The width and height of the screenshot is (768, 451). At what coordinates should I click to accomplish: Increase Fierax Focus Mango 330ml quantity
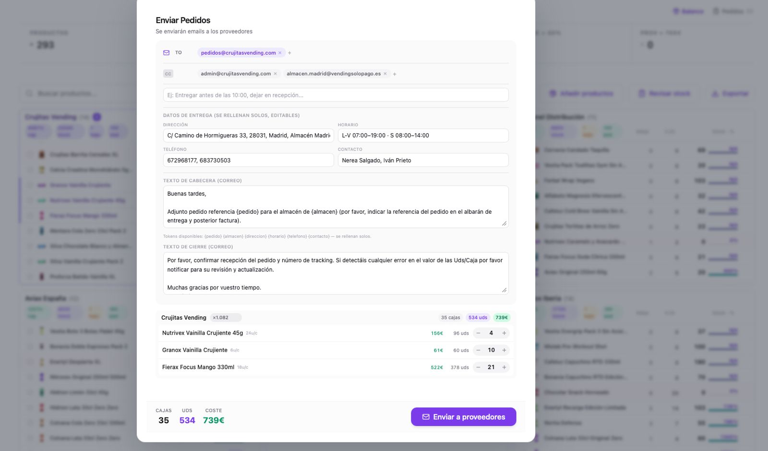click(x=504, y=368)
